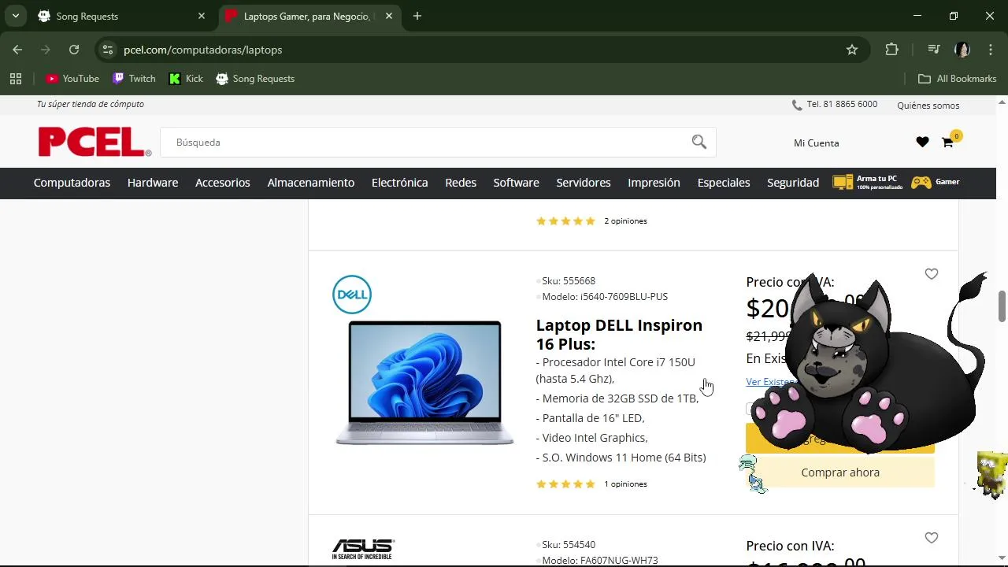Click the PCEL logo
The width and height of the screenshot is (1008, 567).
point(94,143)
